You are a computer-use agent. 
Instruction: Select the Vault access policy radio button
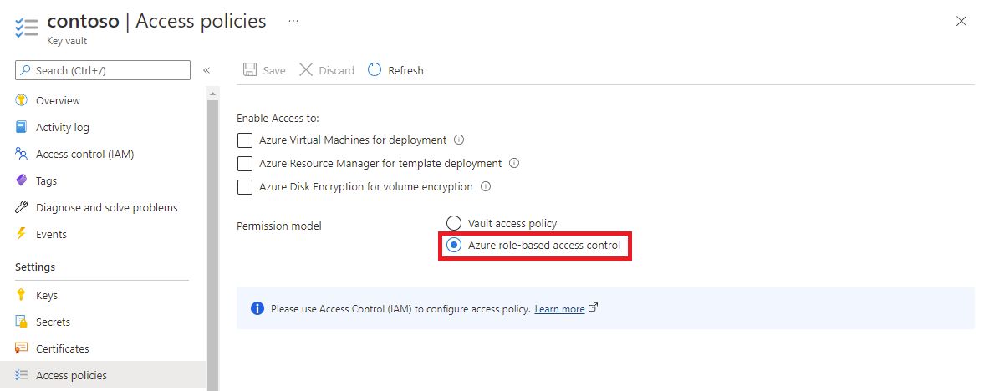pyautogui.click(x=454, y=223)
